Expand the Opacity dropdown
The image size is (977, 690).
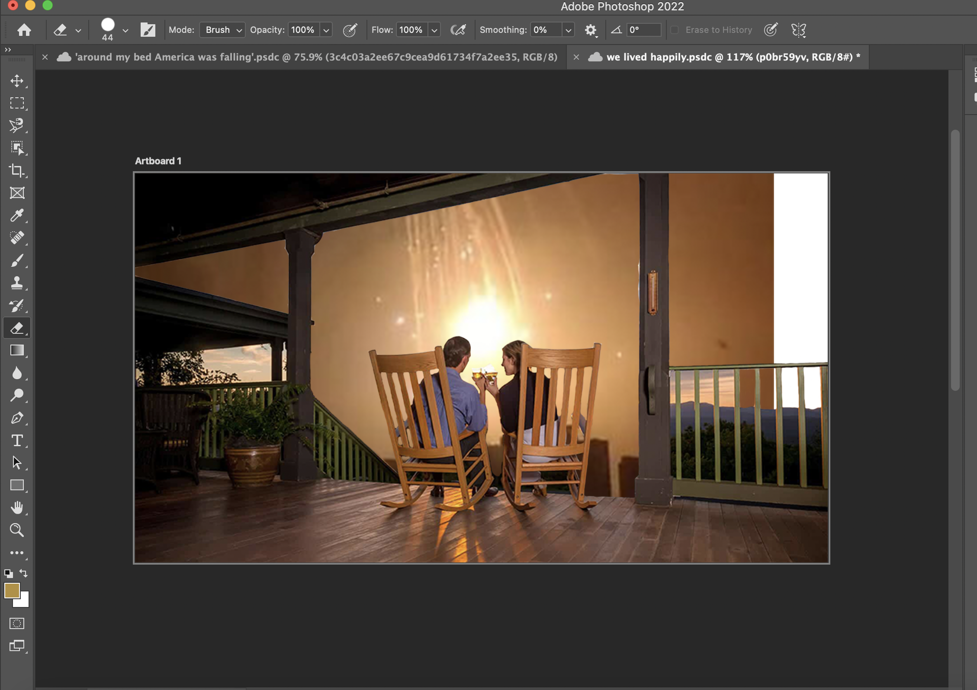click(325, 29)
